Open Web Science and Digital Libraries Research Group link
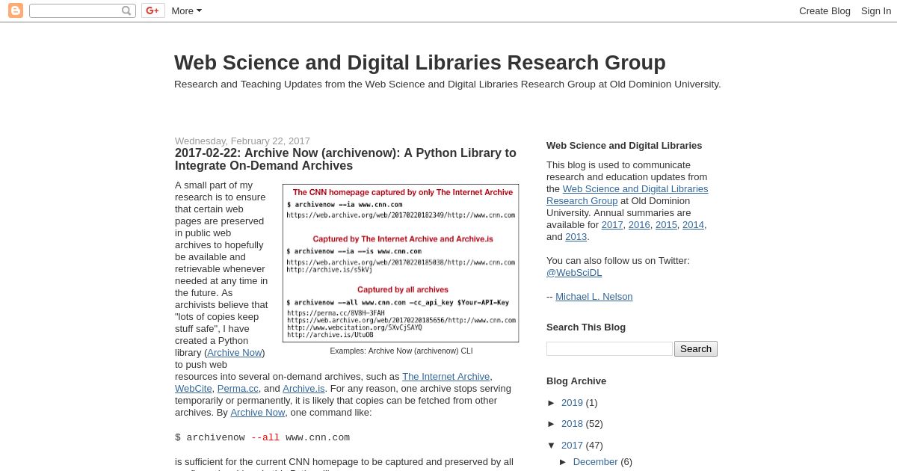 click(x=627, y=195)
